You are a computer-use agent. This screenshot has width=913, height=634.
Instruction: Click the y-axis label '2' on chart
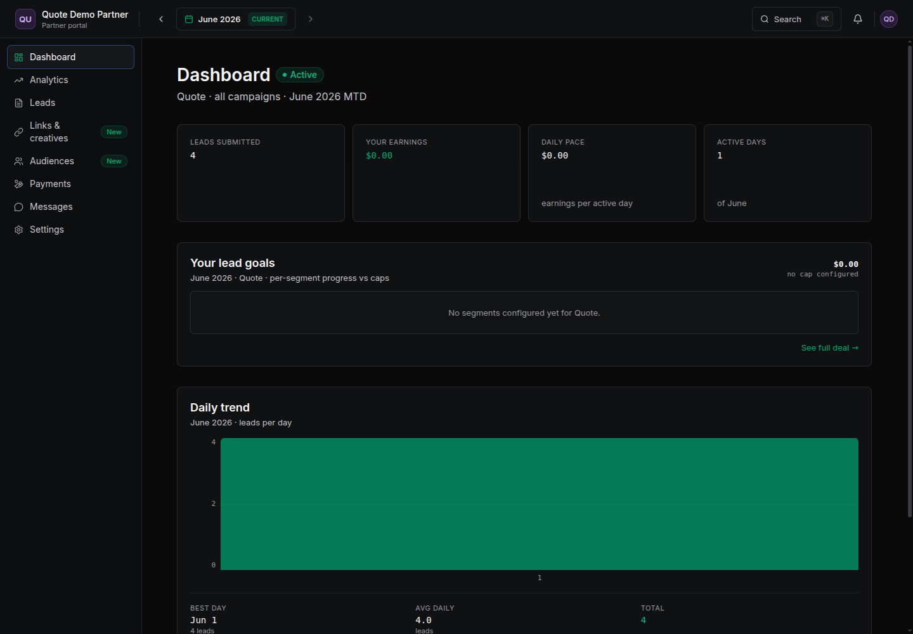coord(214,503)
